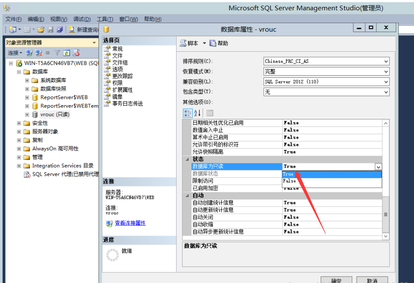Open the 选项 (Options) page
The height and width of the screenshot is (283, 414).
[x=117, y=69]
